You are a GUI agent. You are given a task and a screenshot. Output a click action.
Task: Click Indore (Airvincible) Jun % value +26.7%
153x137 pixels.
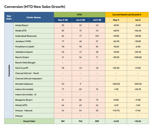tap(138, 89)
